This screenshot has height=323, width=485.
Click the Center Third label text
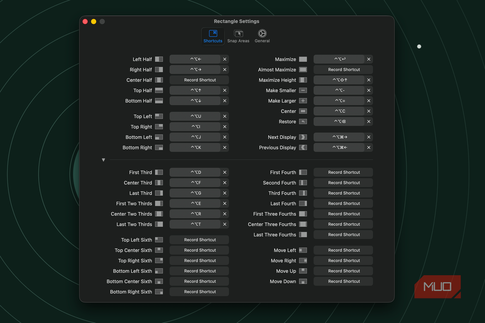click(138, 183)
